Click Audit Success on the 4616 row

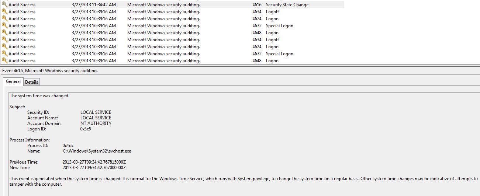pos(22,5)
